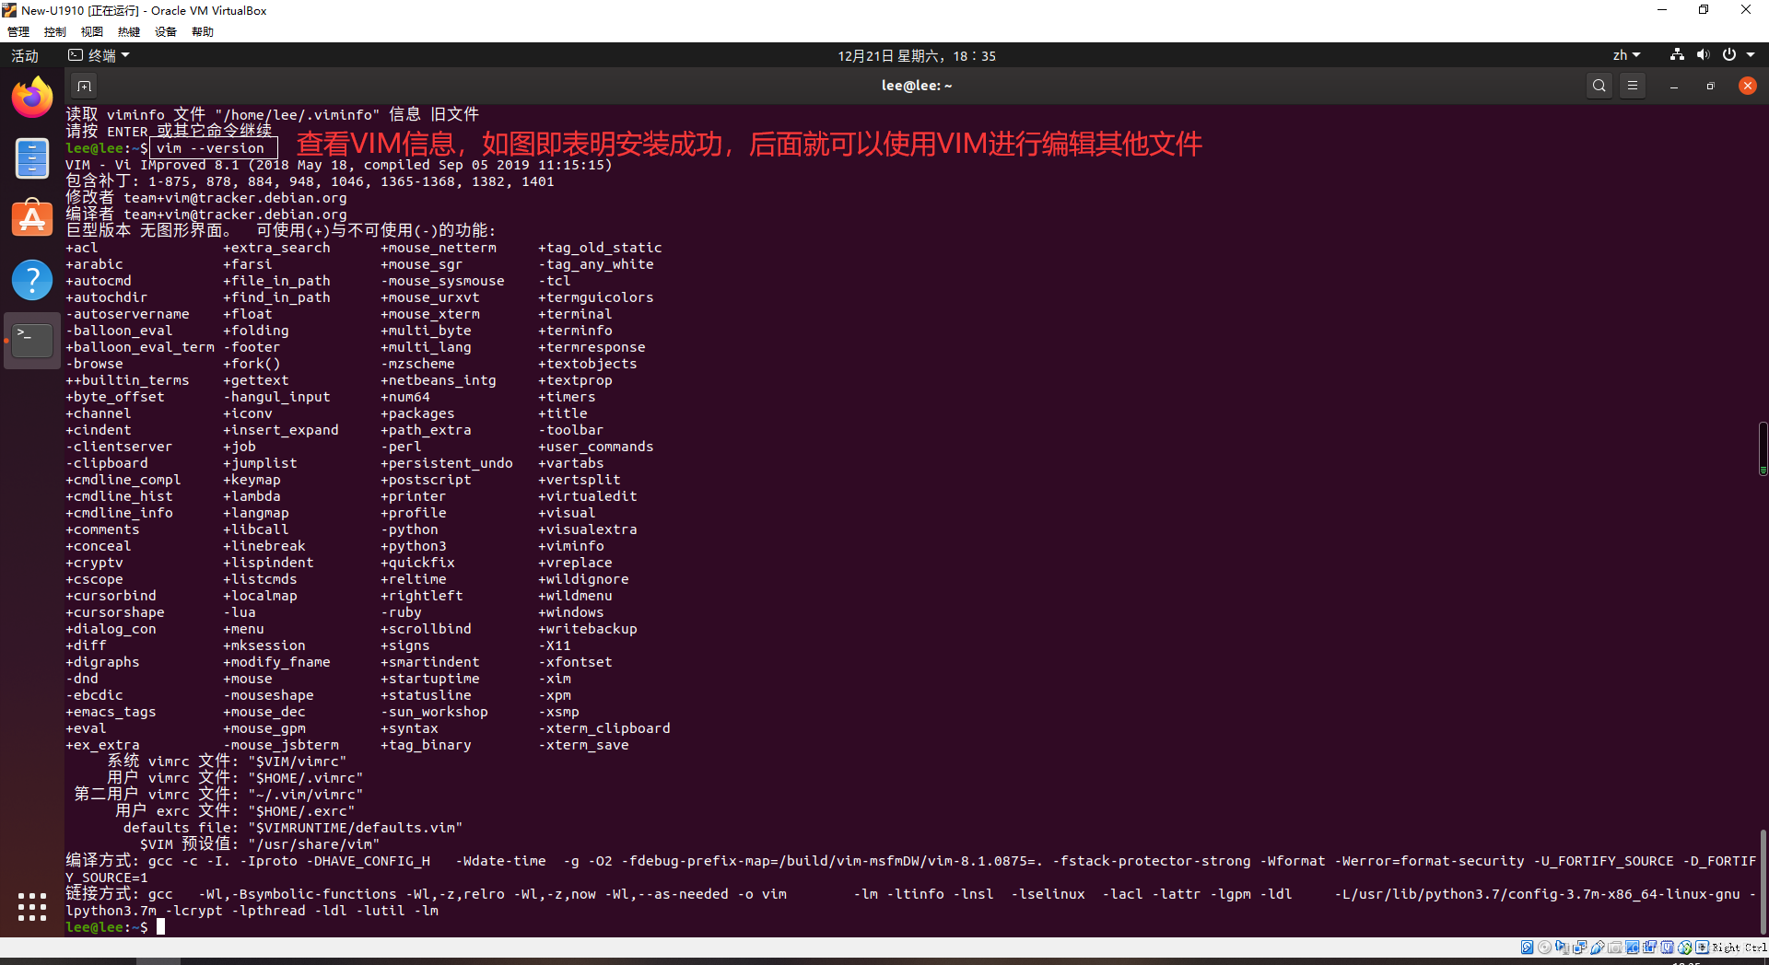Click the +termguicolors feature entry
This screenshot has height=965, width=1769.
pyautogui.click(x=596, y=297)
